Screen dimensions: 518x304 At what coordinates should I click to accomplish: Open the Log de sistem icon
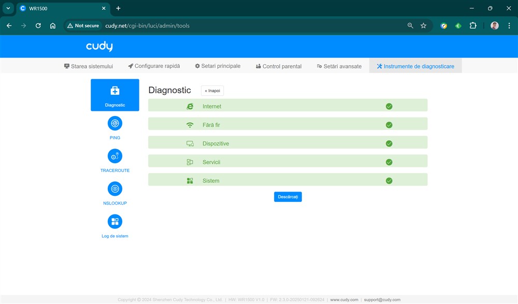click(x=114, y=222)
